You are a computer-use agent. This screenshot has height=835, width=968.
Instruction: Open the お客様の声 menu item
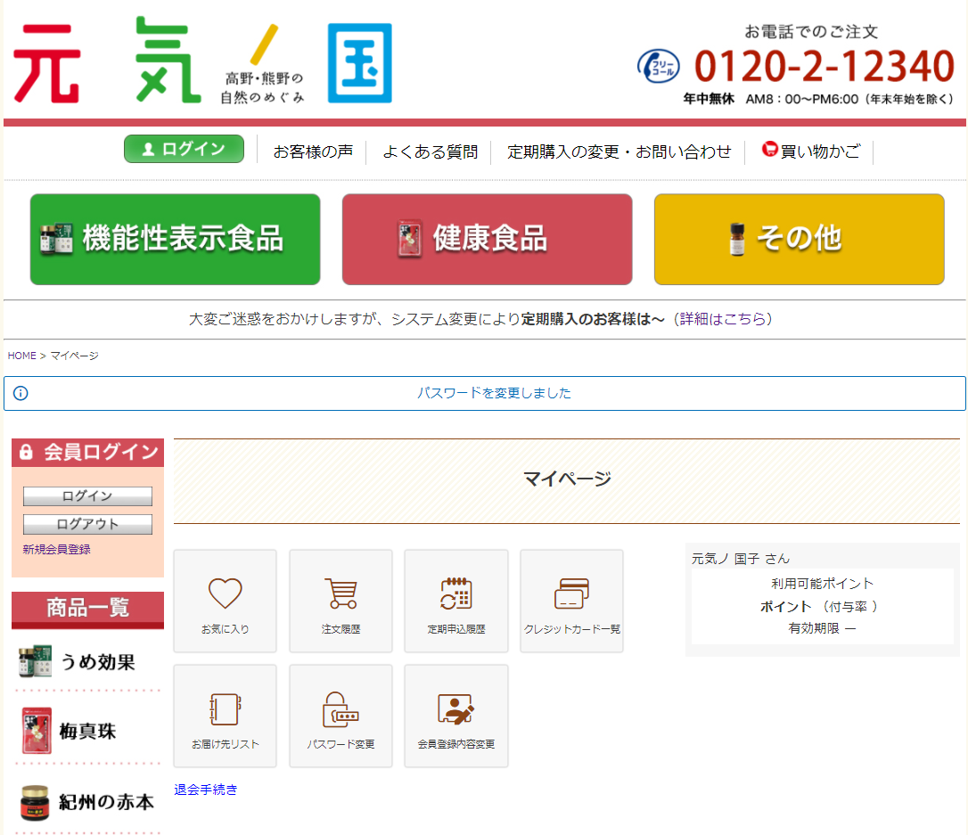click(x=312, y=151)
